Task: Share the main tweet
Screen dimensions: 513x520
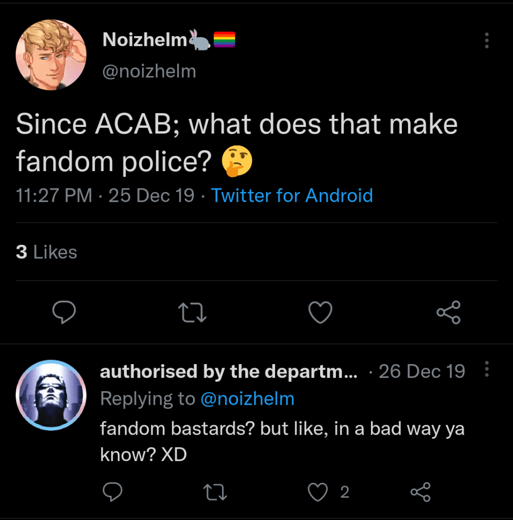Action: click(x=449, y=312)
